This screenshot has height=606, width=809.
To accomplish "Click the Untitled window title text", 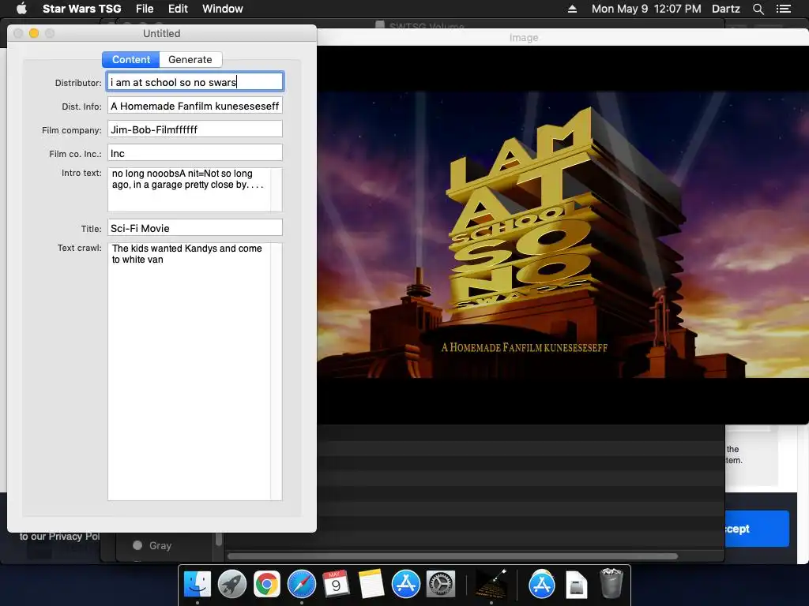I will tap(161, 33).
